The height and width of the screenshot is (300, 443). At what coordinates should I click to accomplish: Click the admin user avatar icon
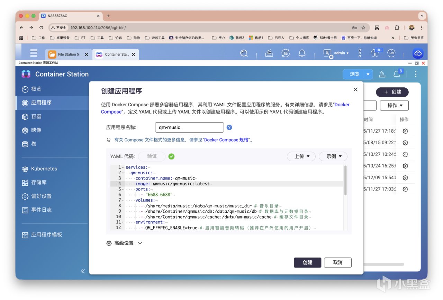(327, 54)
